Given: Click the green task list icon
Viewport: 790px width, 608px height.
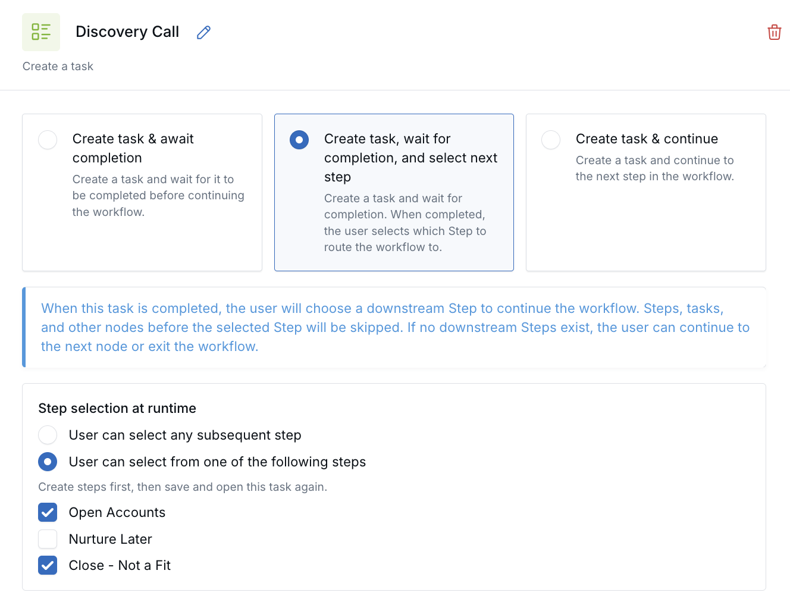Looking at the screenshot, I should [x=41, y=32].
